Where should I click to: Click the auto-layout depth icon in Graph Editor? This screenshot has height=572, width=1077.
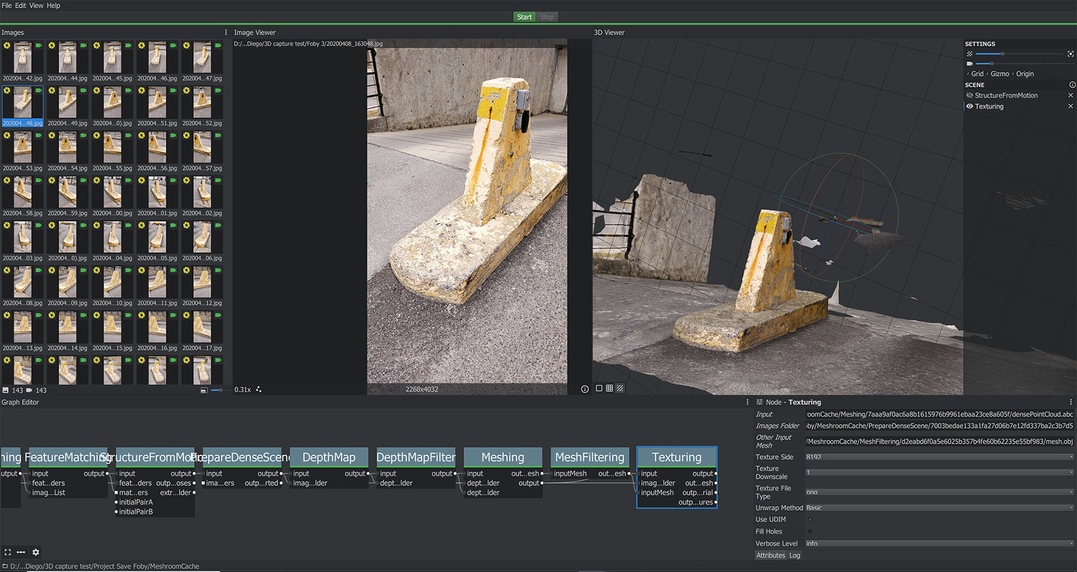[21, 552]
